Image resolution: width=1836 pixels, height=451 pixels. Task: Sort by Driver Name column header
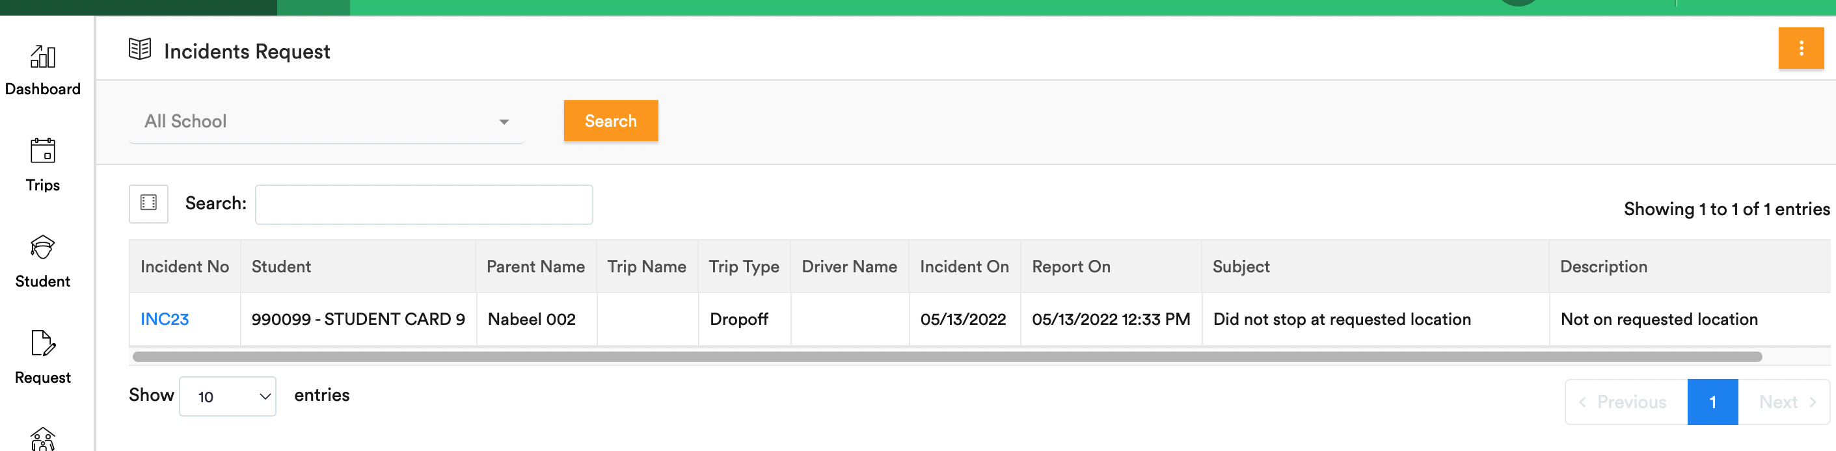tap(850, 266)
